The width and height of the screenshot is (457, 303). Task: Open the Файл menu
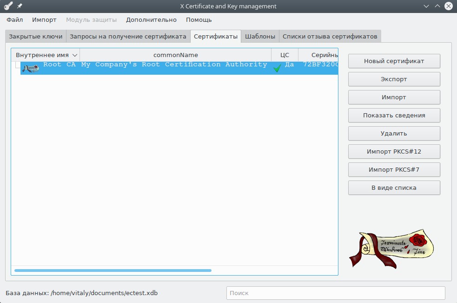15,20
